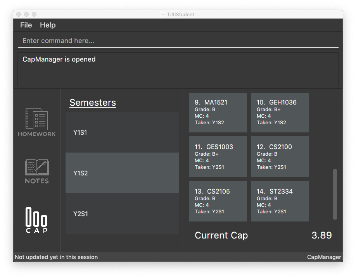This screenshot has width=356, height=278.
Task: Click the 3.89 cap value
Action: [321, 235]
